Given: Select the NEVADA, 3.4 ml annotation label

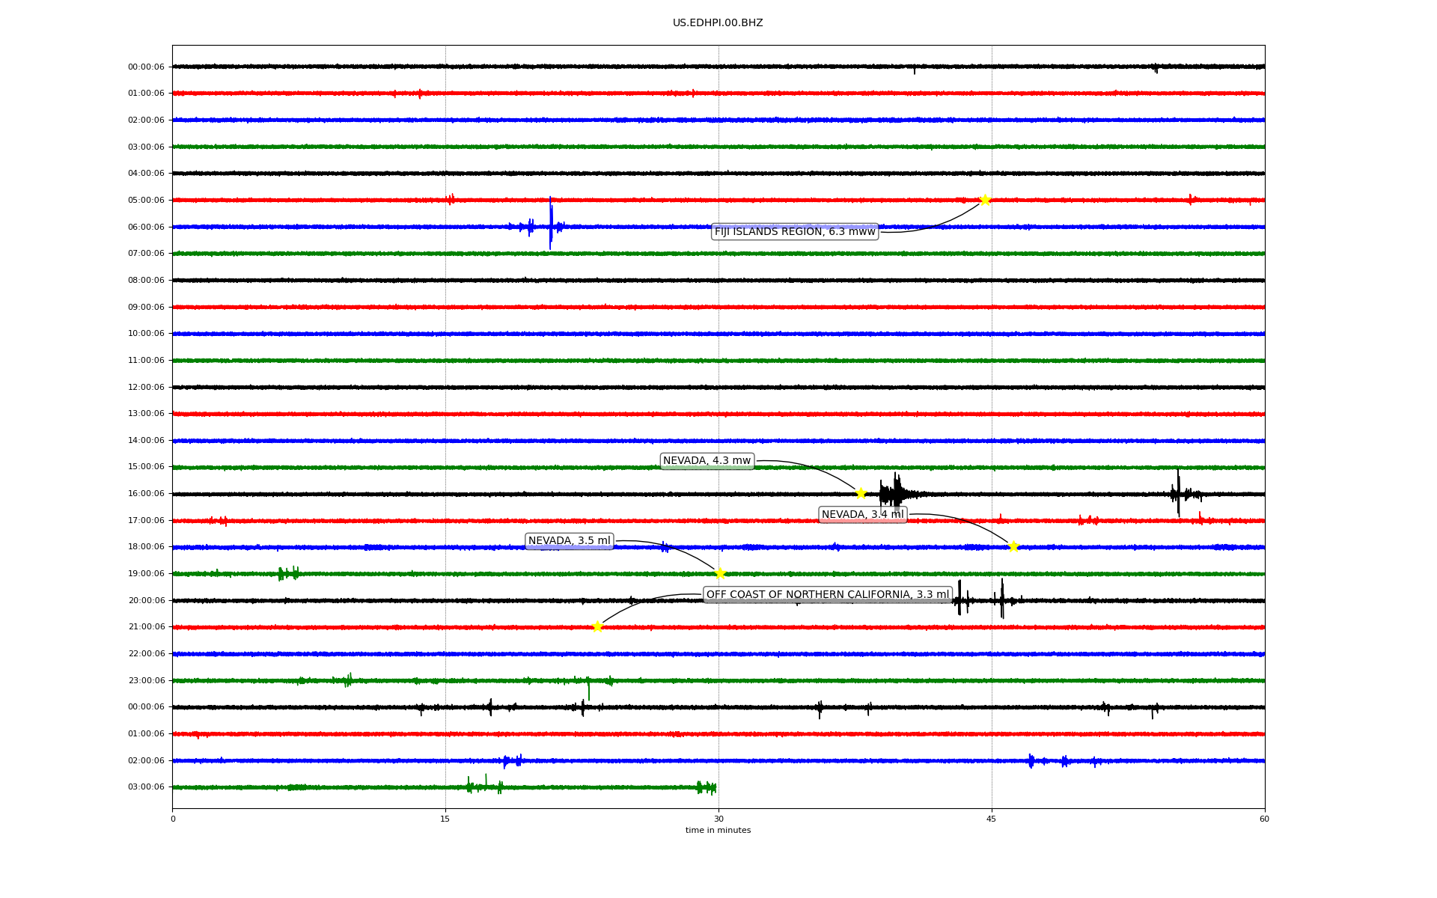Looking at the screenshot, I should pyautogui.click(x=862, y=514).
